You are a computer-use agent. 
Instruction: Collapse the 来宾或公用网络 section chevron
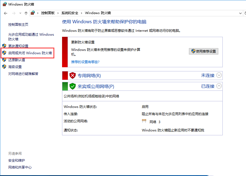pos(219,86)
